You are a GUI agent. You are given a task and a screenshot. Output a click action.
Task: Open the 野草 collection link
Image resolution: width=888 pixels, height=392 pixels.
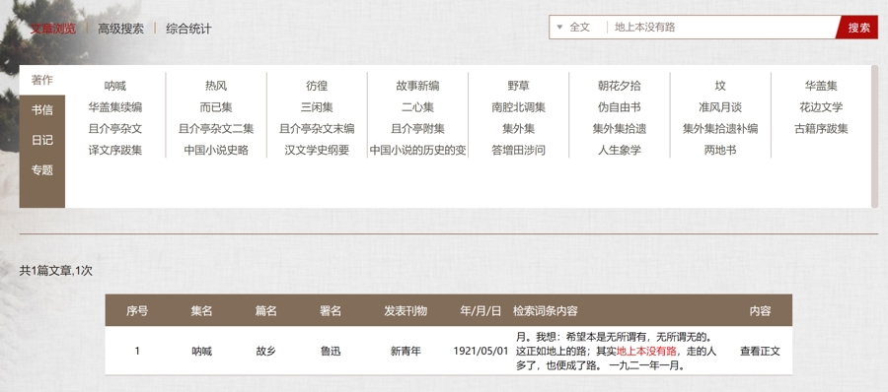[518, 86]
